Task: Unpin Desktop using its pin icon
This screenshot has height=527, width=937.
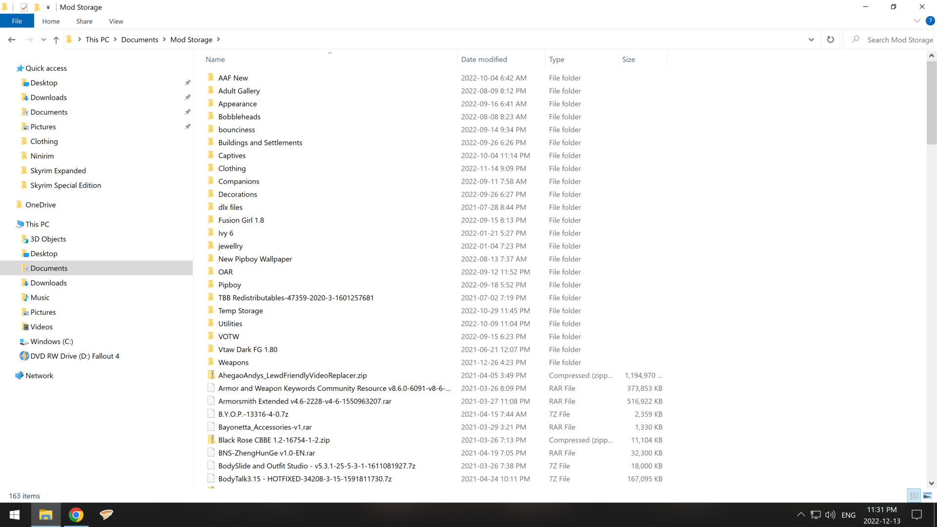Action: coord(187,83)
